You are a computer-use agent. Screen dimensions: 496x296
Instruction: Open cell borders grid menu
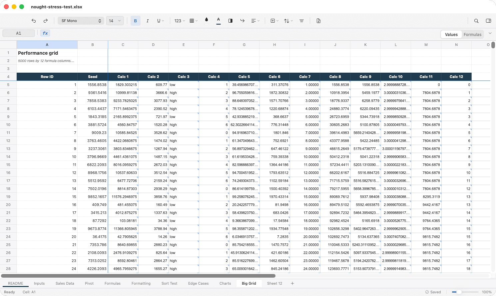pyautogui.click(x=194, y=21)
